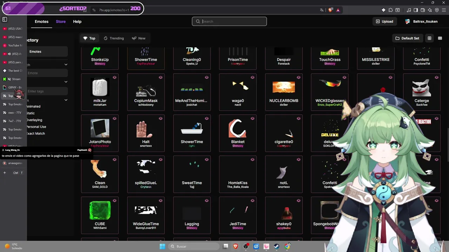Add NUCLEARBOMB emote via its corner icon
Image resolution: width=449 pixels, height=252 pixels.
[299, 77]
